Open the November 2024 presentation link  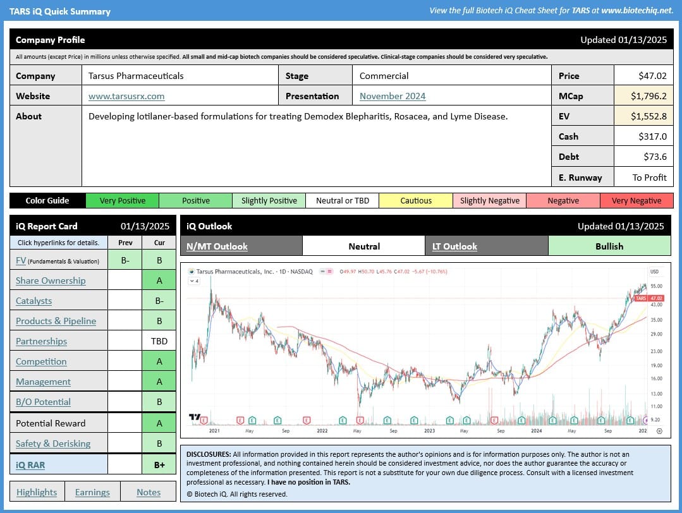coord(393,96)
